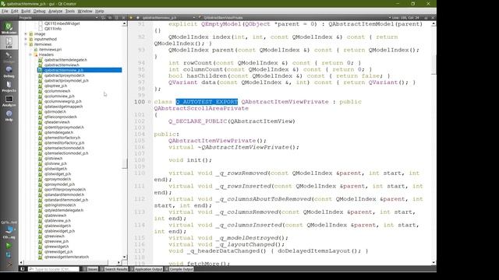Open the Debug menu
The image size is (499, 280).
point(40,11)
